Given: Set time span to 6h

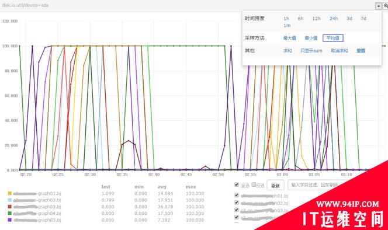Looking at the screenshot, I should 301,19.
